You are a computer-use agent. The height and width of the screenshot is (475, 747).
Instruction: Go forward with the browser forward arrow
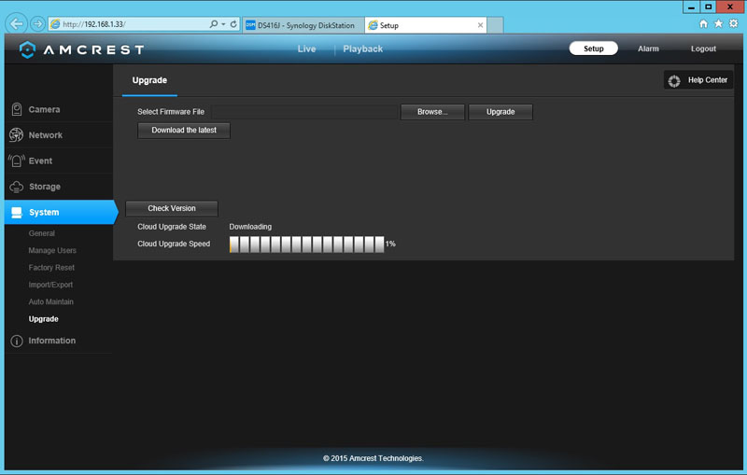pos(37,24)
